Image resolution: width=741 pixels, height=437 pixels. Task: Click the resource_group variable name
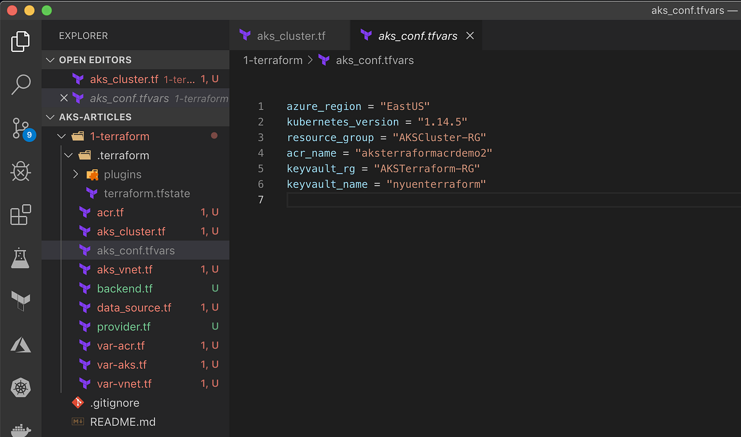tap(330, 138)
